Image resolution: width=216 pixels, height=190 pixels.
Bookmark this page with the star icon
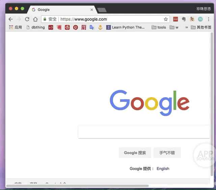pos(166,19)
